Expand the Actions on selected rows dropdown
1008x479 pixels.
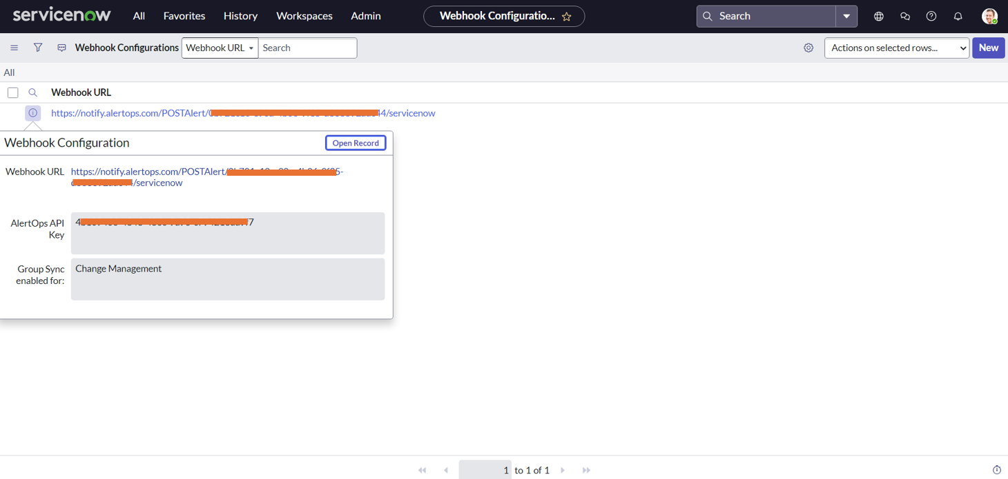(x=896, y=48)
